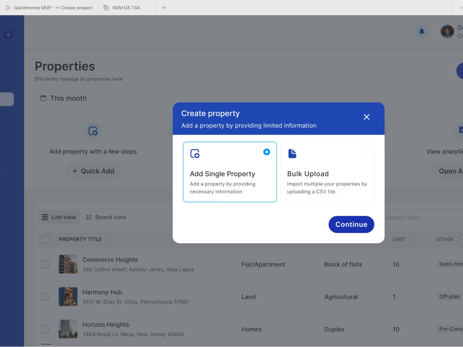Click the Flat/Apartment cell

coord(263,264)
